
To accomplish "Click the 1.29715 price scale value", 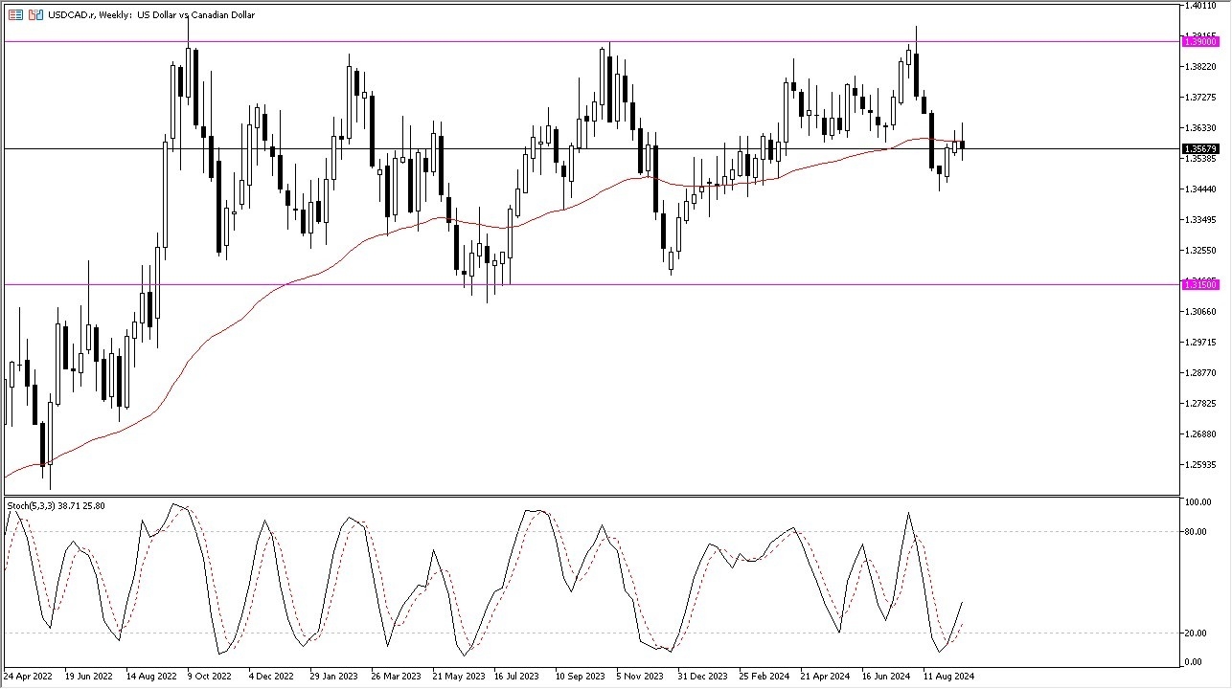I will click(1199, 342).
